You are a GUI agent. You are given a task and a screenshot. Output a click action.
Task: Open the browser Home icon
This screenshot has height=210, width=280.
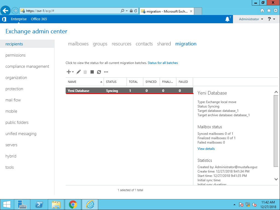[262, 11]
